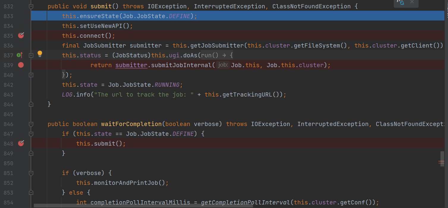Click the ensureState method call

point(99,16)
